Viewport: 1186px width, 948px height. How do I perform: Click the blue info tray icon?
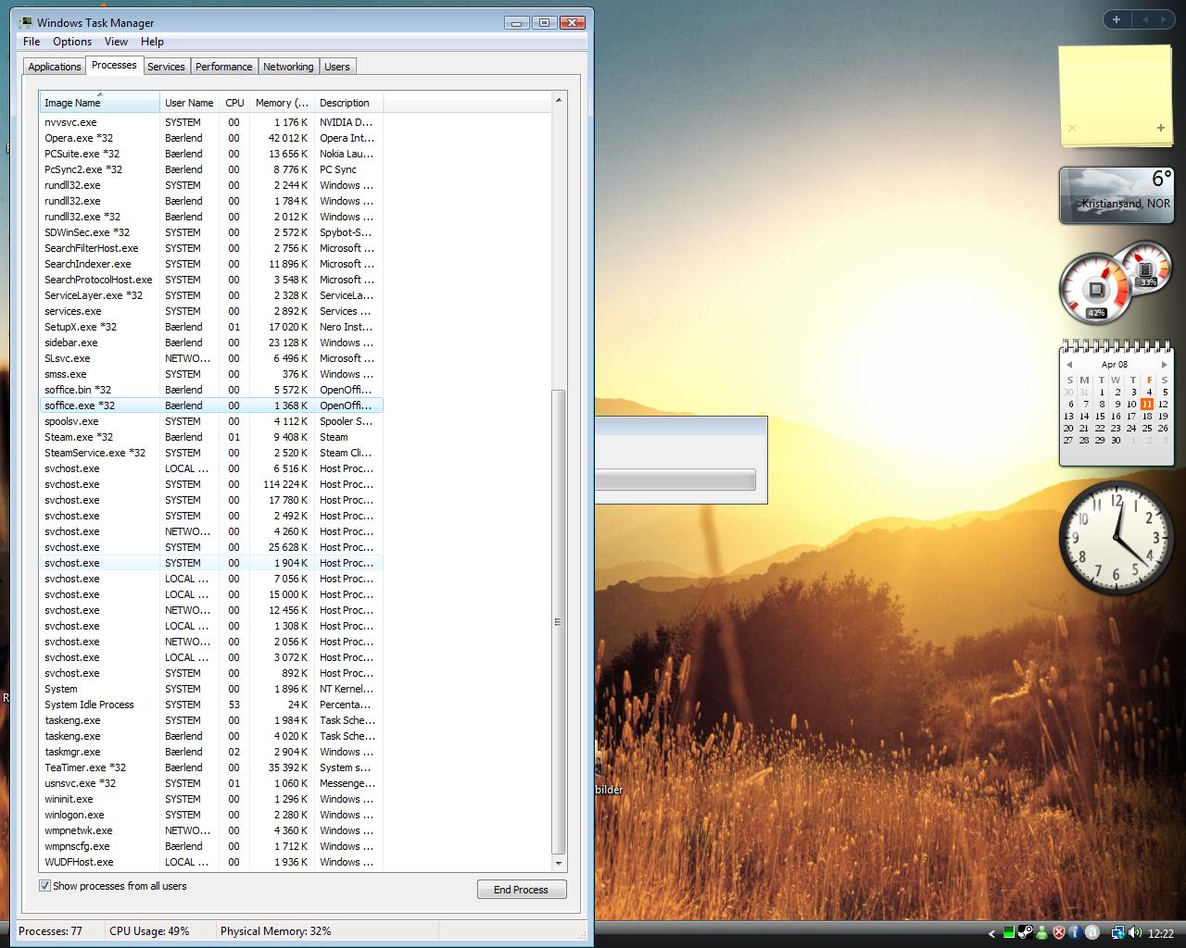coord(1075,933)
